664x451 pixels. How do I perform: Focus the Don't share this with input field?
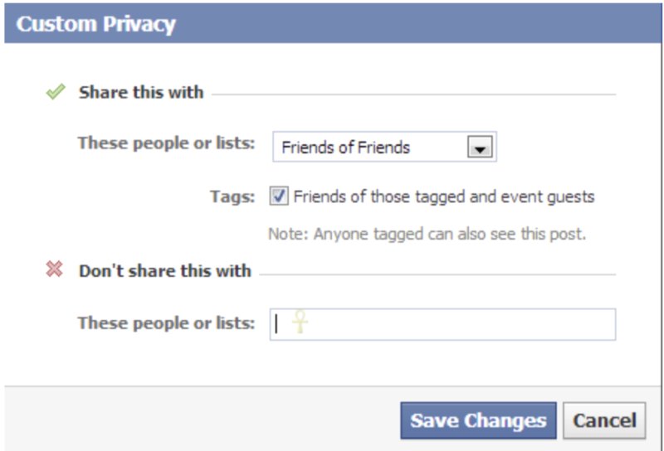(x=456, y=324)
